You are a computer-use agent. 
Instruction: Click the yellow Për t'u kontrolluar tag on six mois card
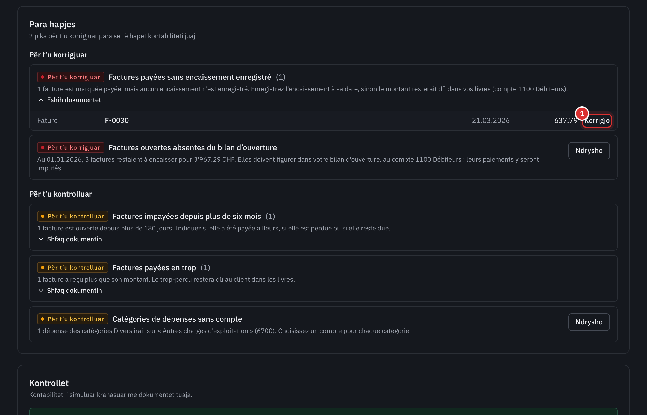73,216
